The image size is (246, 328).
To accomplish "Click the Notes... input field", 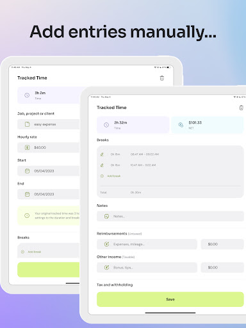I will click(170, 217).
